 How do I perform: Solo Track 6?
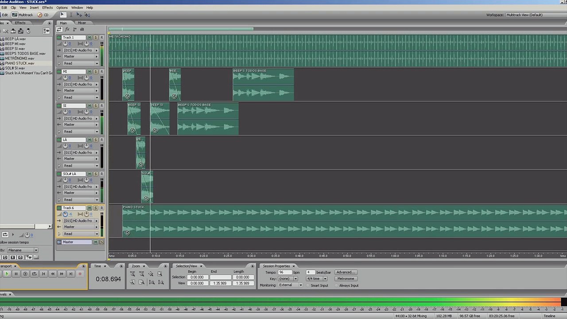(x=95, y=208)
